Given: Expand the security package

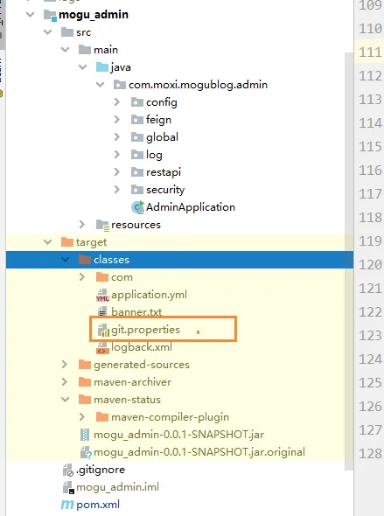Looking at the screenshot, I should [x=117, y=190].
